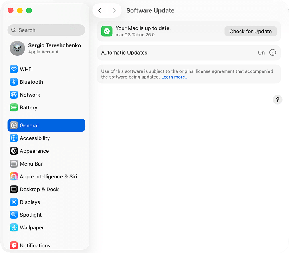Open Automatic Updates info button
289x253 pixels.
point(273,53)
